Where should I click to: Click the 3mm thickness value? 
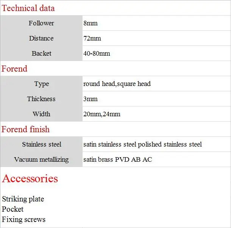(x=90, y=99)
